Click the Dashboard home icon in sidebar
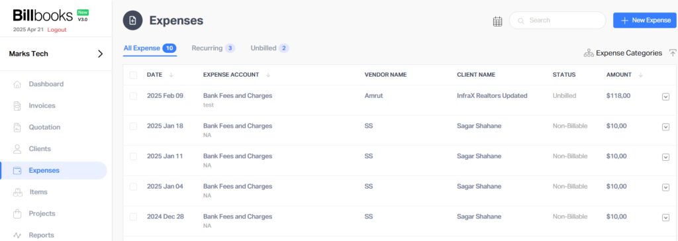This screenshot has width=678, height=241. [x=17, y=84]
